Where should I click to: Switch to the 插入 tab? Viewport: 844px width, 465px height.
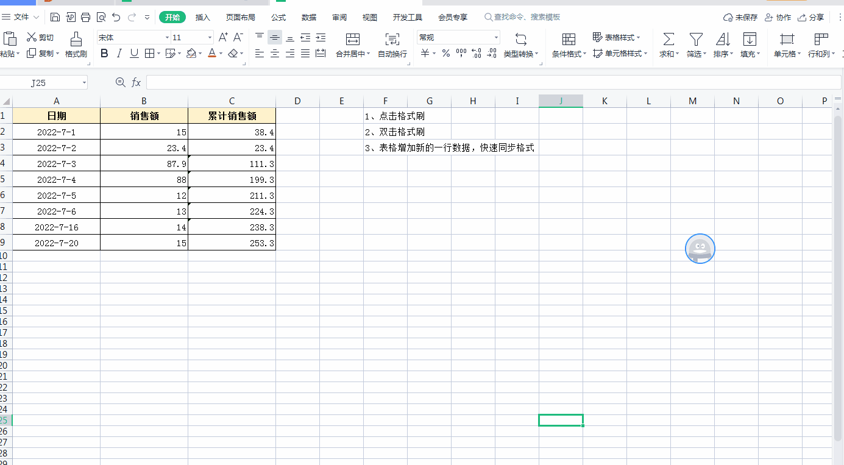click(203, 18)
